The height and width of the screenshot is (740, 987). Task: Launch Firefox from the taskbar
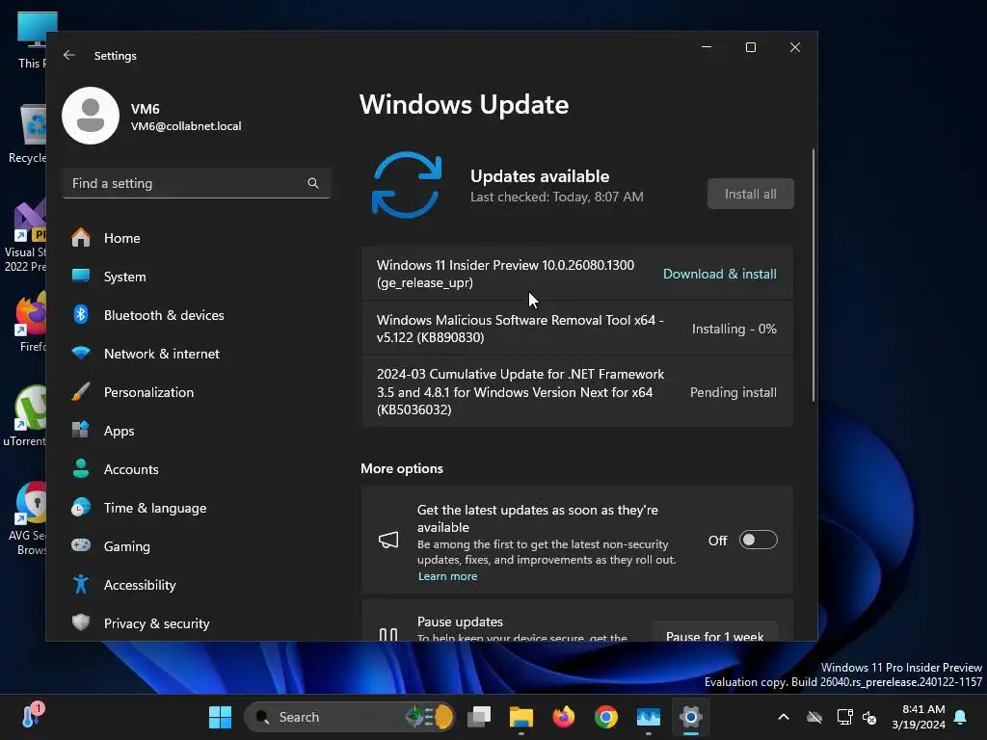click(563, 717)
